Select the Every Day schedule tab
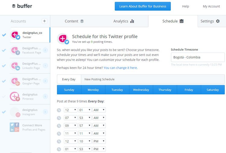 pyautogui.click(x=69, y=79)
